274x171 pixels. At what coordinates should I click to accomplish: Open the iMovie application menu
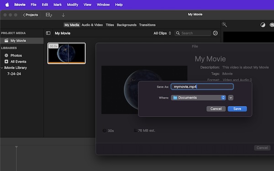(20, 5)
